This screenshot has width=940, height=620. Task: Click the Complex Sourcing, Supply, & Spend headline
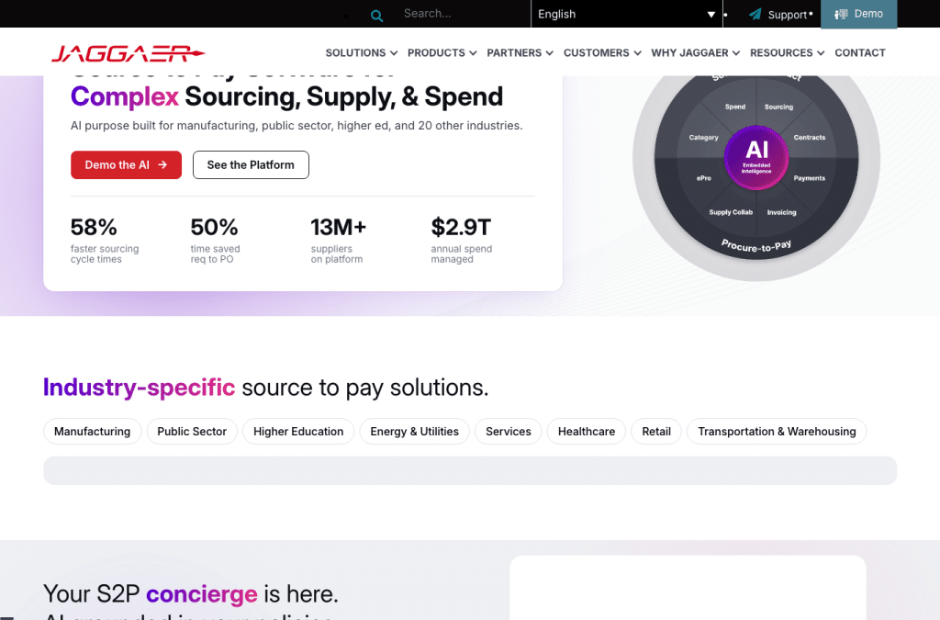tap(286, 96)
